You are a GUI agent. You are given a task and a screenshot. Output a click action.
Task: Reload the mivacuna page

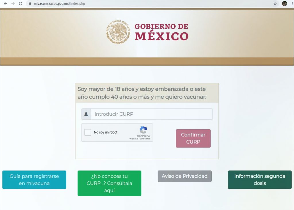click(x=20, y=4)
